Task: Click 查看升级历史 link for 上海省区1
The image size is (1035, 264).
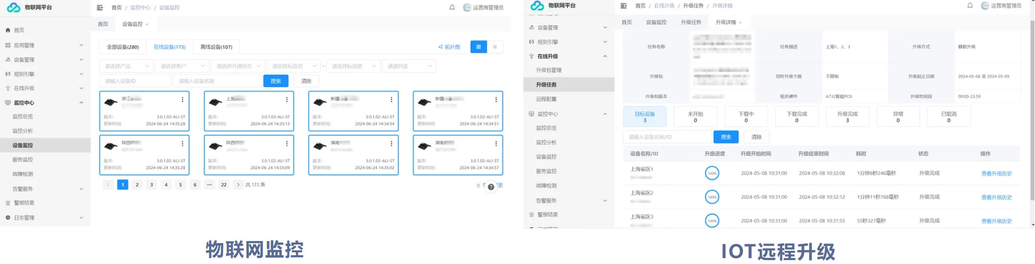Action: (996, 173)
